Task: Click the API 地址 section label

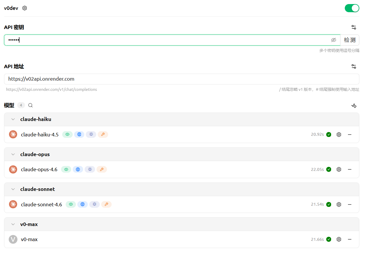Action: pyautogui.click(x=14, y=66)
